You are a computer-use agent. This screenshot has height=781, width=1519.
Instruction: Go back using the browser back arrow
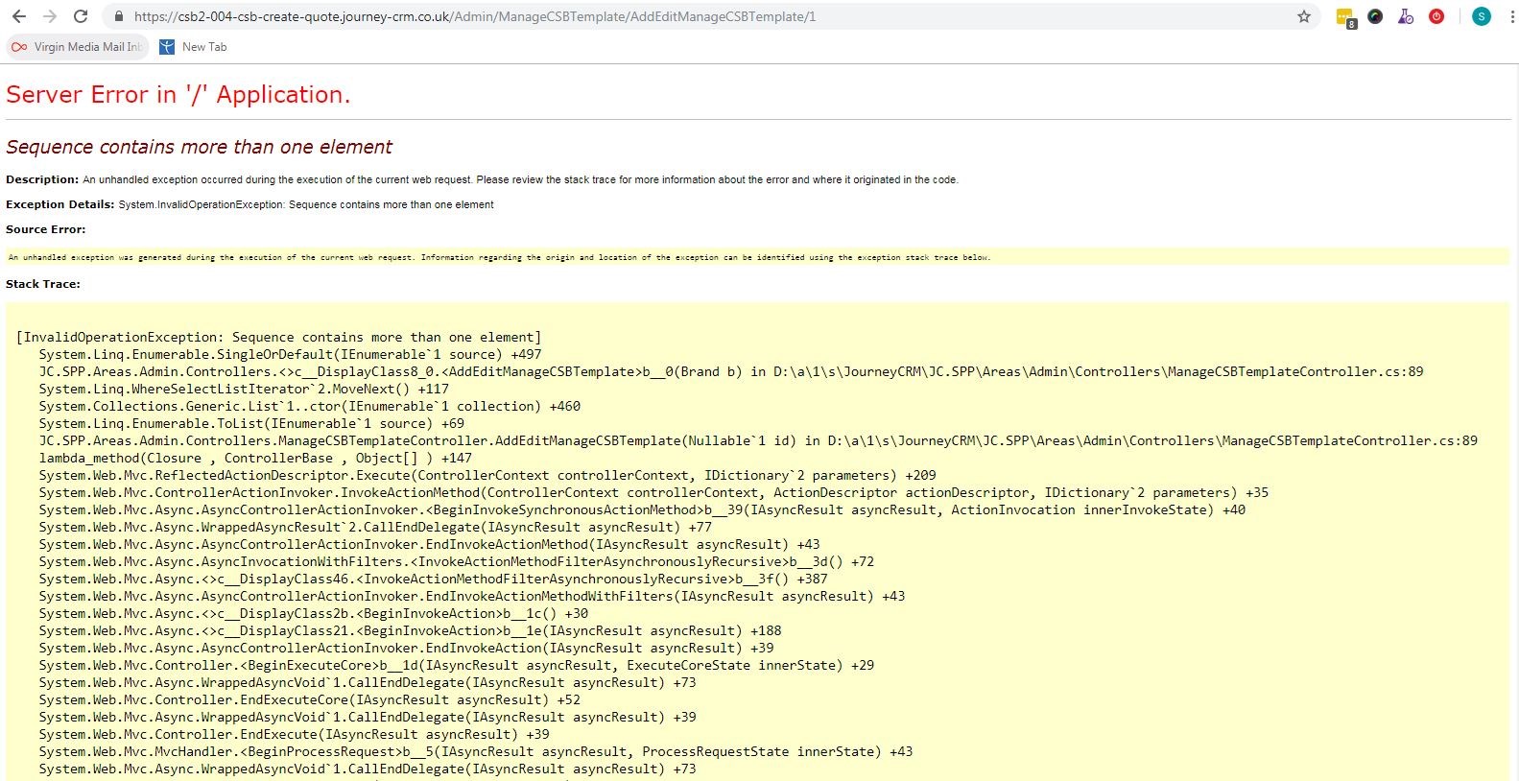(19, 16)
